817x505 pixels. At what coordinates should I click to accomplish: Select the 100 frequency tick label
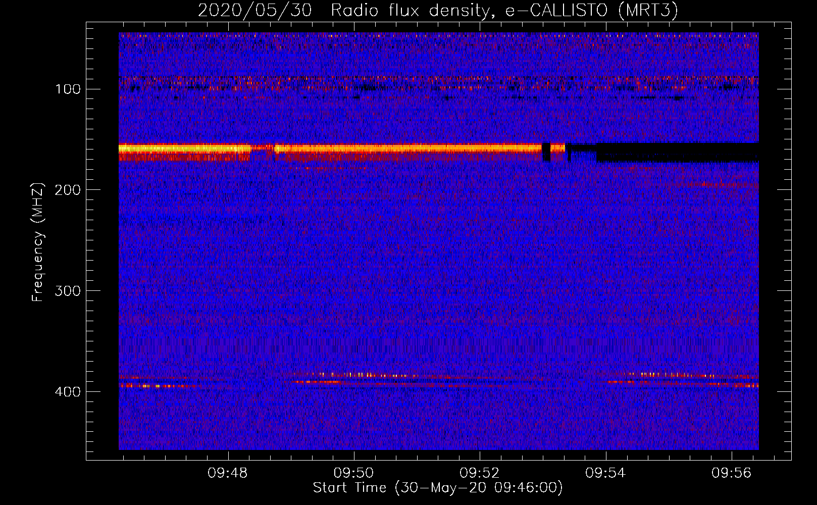[x=68, y=89]
